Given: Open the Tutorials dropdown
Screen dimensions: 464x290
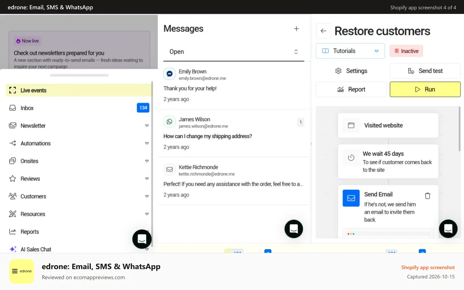Looking at the screenshot, I should coord(350,51).
